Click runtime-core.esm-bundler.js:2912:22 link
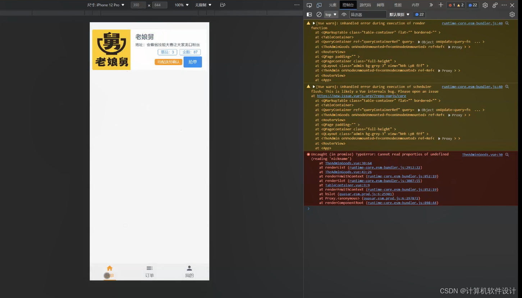This screenshot has height=298, width=522. click(x=385, y=168)
